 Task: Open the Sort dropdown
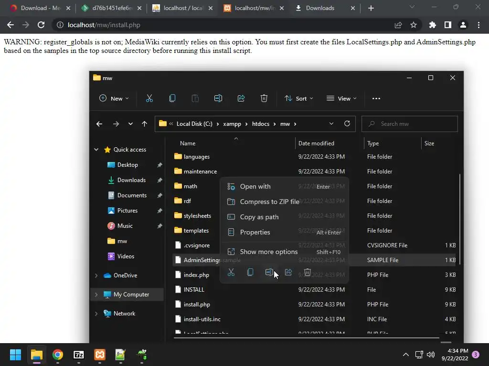tap(298, 98)
